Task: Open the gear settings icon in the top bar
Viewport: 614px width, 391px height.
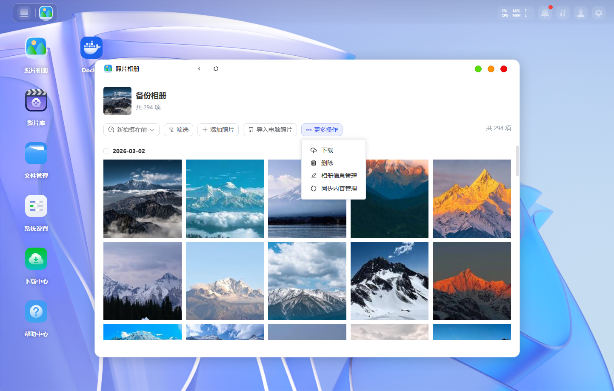Action: [x=599, y=13]
